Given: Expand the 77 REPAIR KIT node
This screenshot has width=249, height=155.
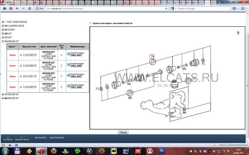Looking at the screenshot, I should point(3,94).
